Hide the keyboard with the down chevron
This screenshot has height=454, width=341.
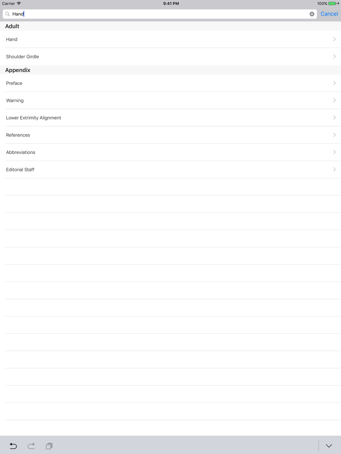click(x=329, y=446)
